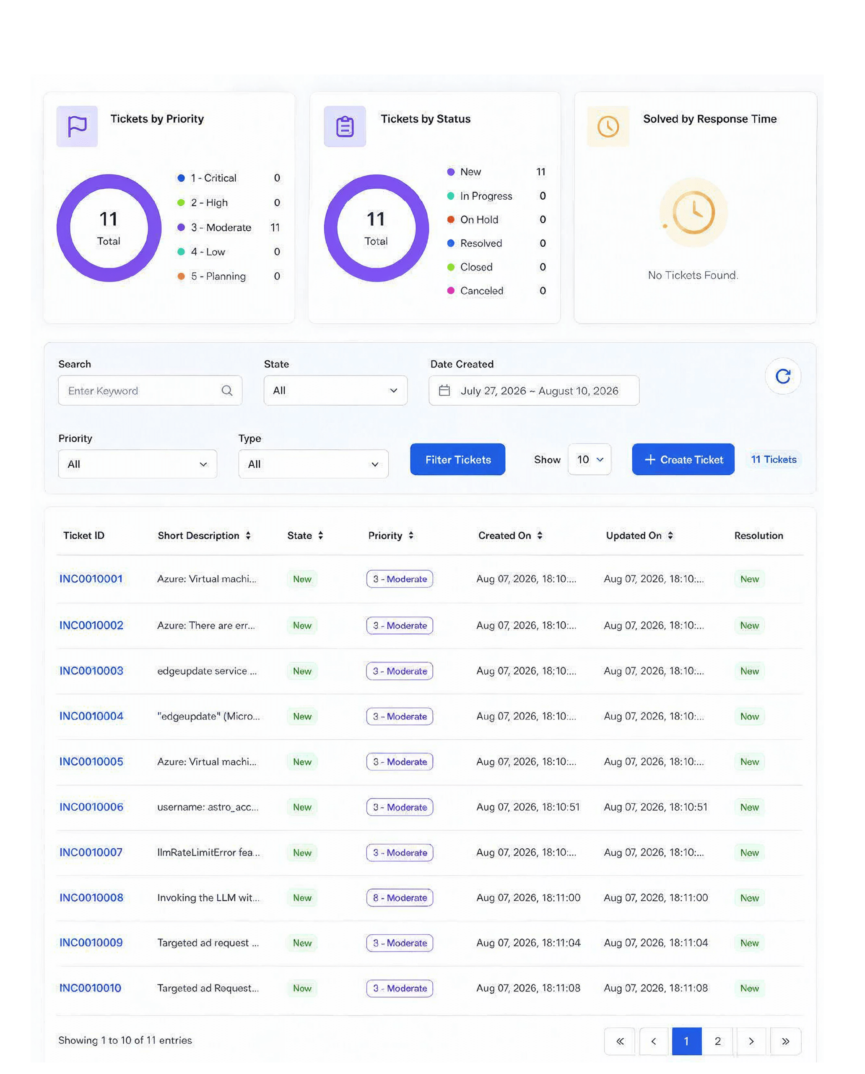
Task: Apply filters with Filter Tickets button
Action: pyautogui.click(x=458, y=459)
